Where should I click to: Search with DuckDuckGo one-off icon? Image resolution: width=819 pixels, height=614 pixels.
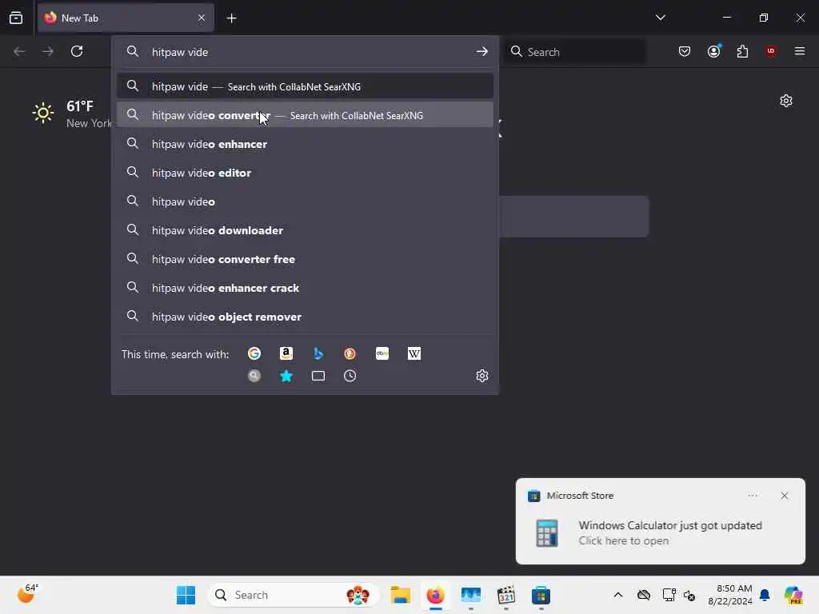coord(350,353)
